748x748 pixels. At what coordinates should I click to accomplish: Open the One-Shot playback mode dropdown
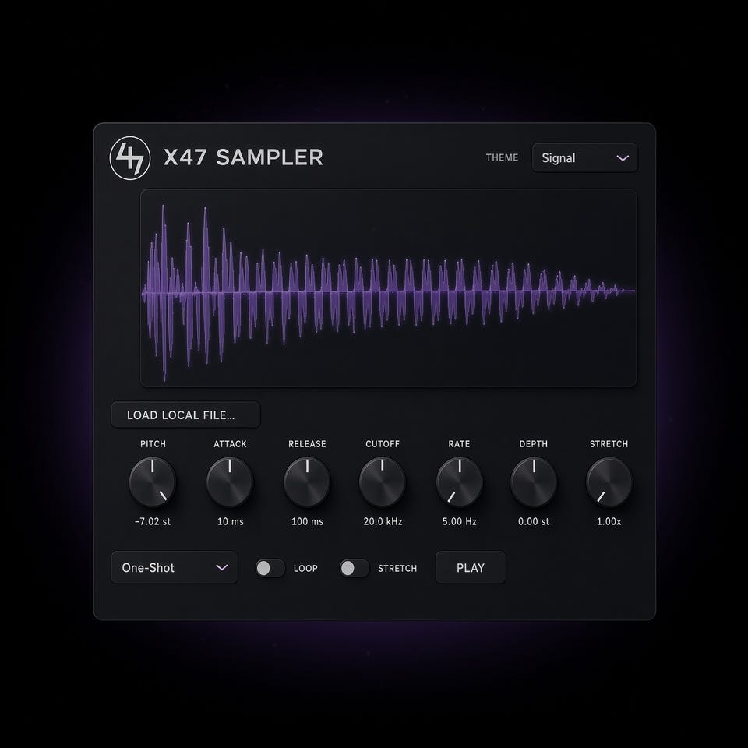pyautogui.click(x=174, y=567)
